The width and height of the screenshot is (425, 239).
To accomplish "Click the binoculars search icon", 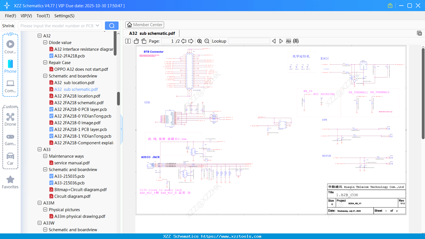I will [x=296, y=41].
